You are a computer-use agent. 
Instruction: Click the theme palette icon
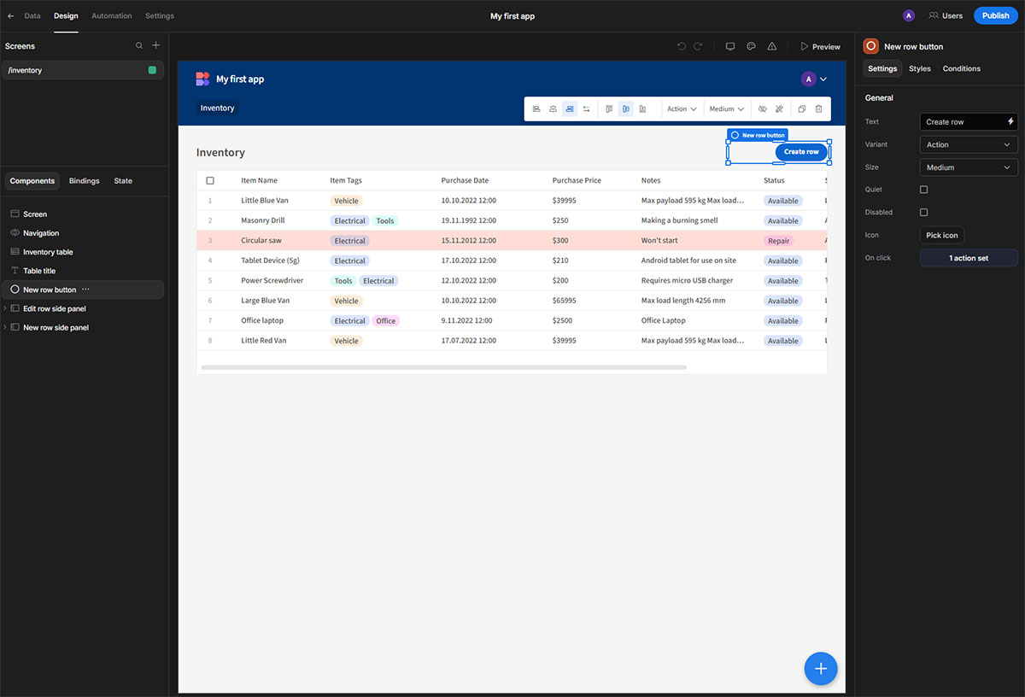tap(751, 47)
